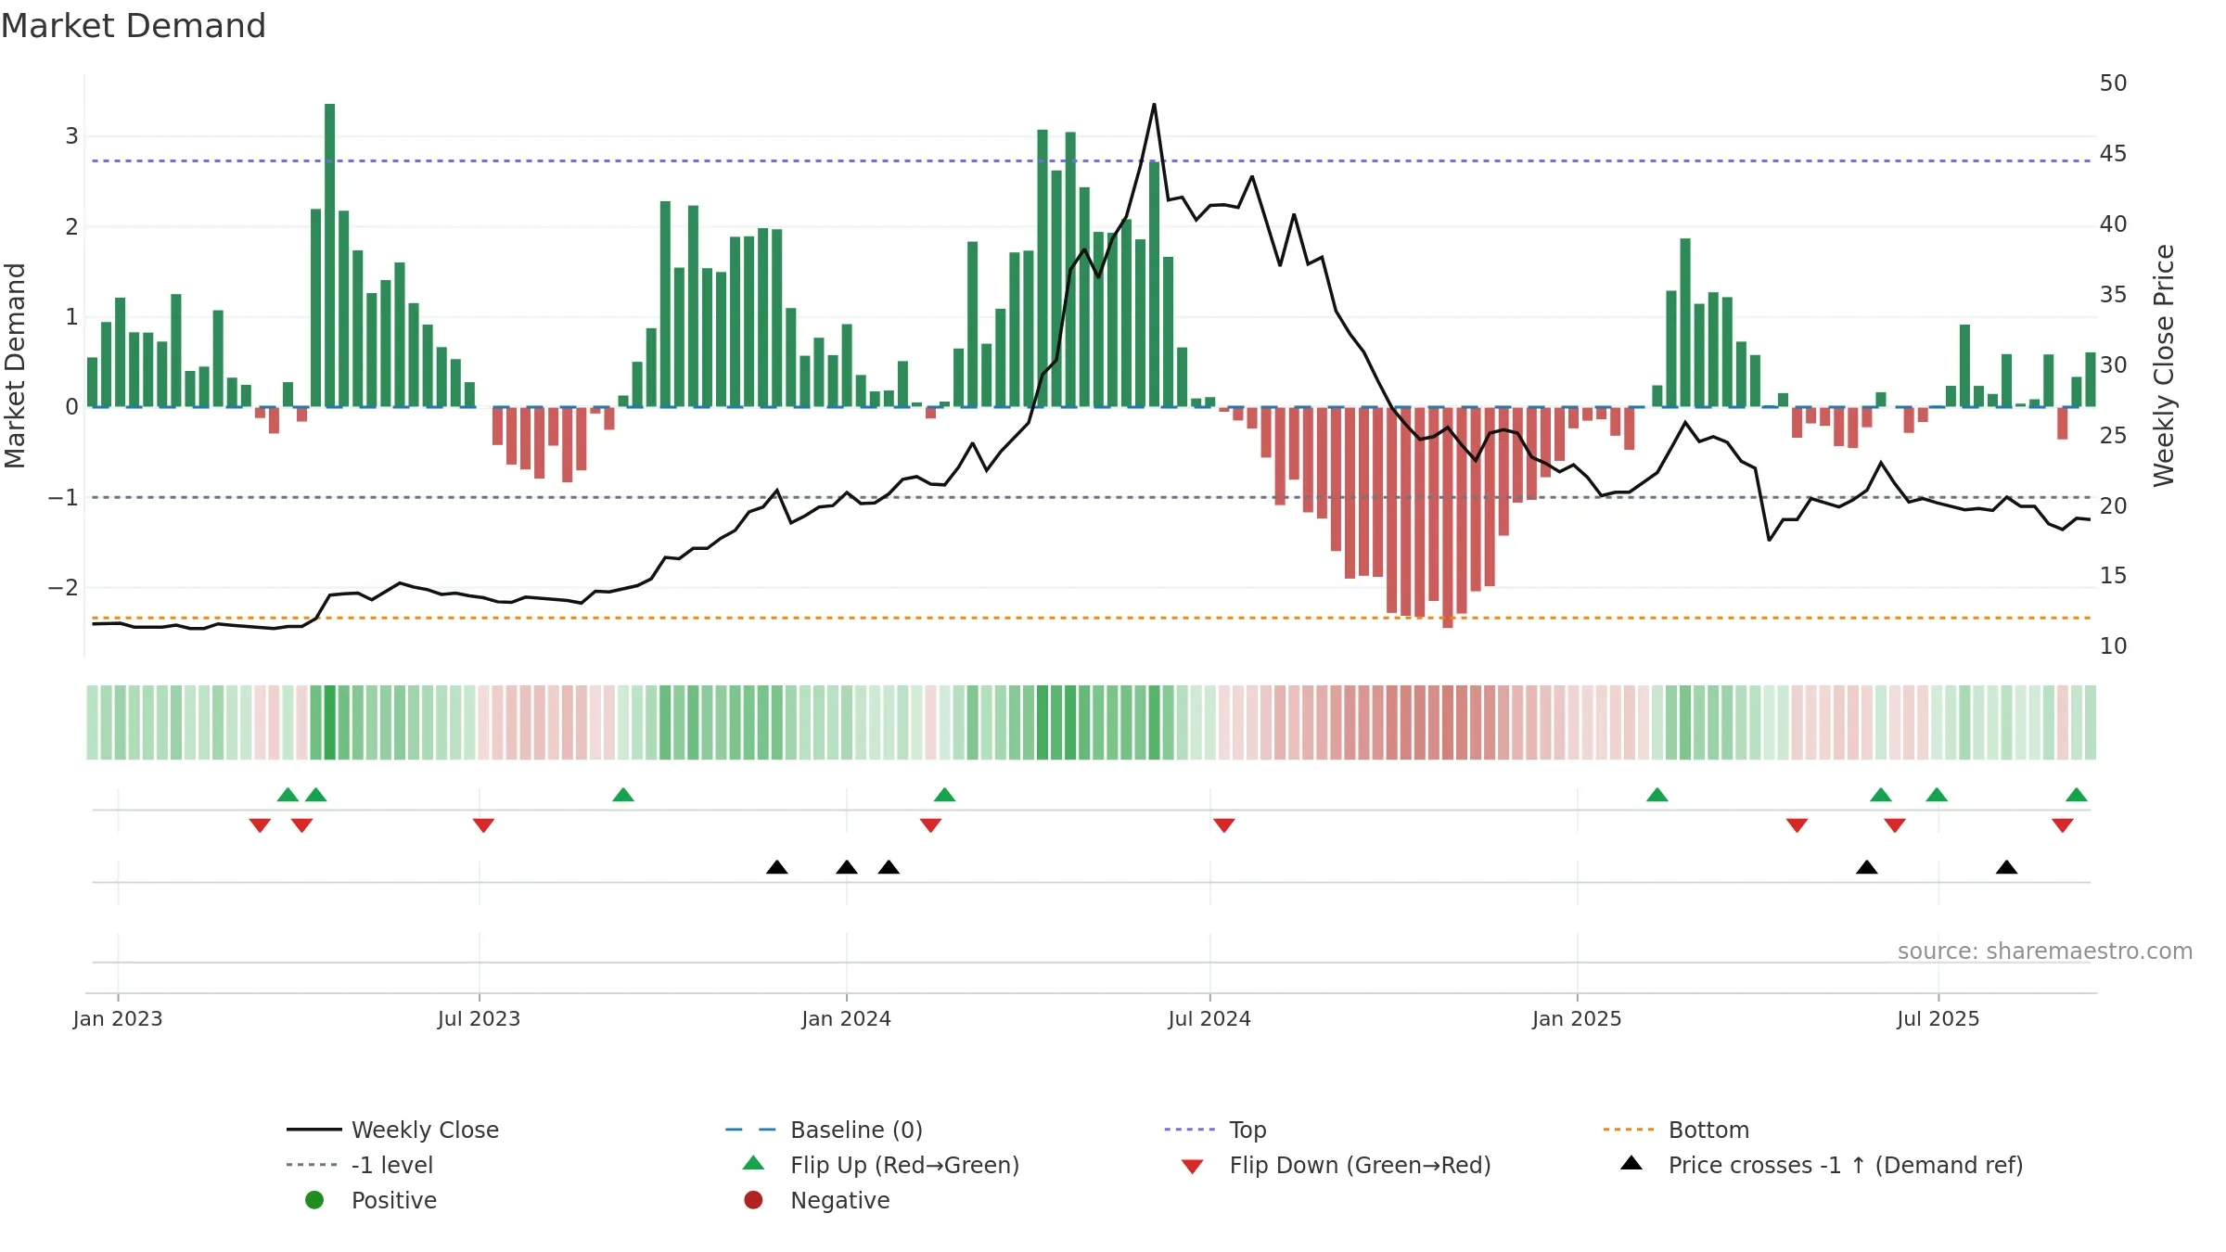Toggle the Weekly Close legend entry
The width and height of the screenshot is (2226, 1252).
[x=393, y=1130]
